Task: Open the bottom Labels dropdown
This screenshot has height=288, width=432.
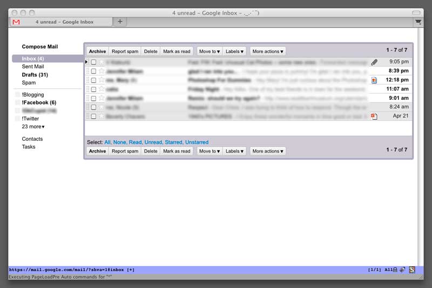Action: tap(234, 151)
